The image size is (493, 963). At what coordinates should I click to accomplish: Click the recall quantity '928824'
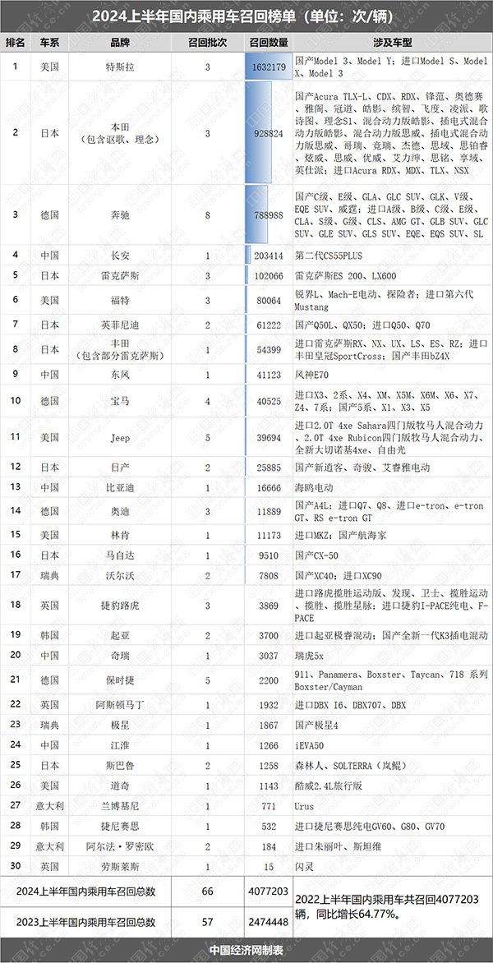(267, 132)
